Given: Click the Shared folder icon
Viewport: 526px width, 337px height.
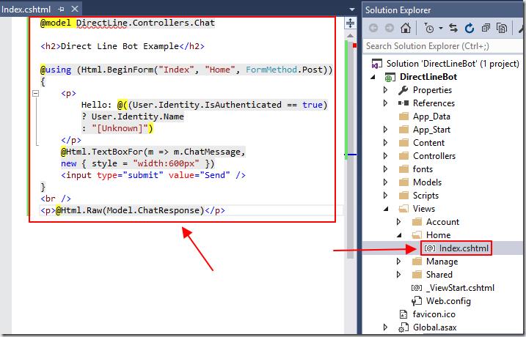Looking at the screenshot, I should pyautogui.click(x=417, y=275).
